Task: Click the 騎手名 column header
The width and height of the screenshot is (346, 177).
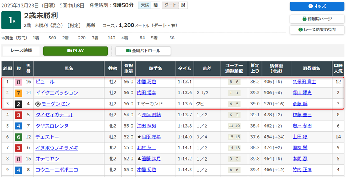Action: (x=156, y=69)
